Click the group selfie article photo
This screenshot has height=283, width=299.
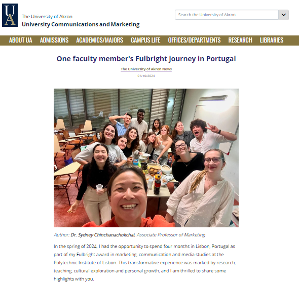tap(146, 157)
